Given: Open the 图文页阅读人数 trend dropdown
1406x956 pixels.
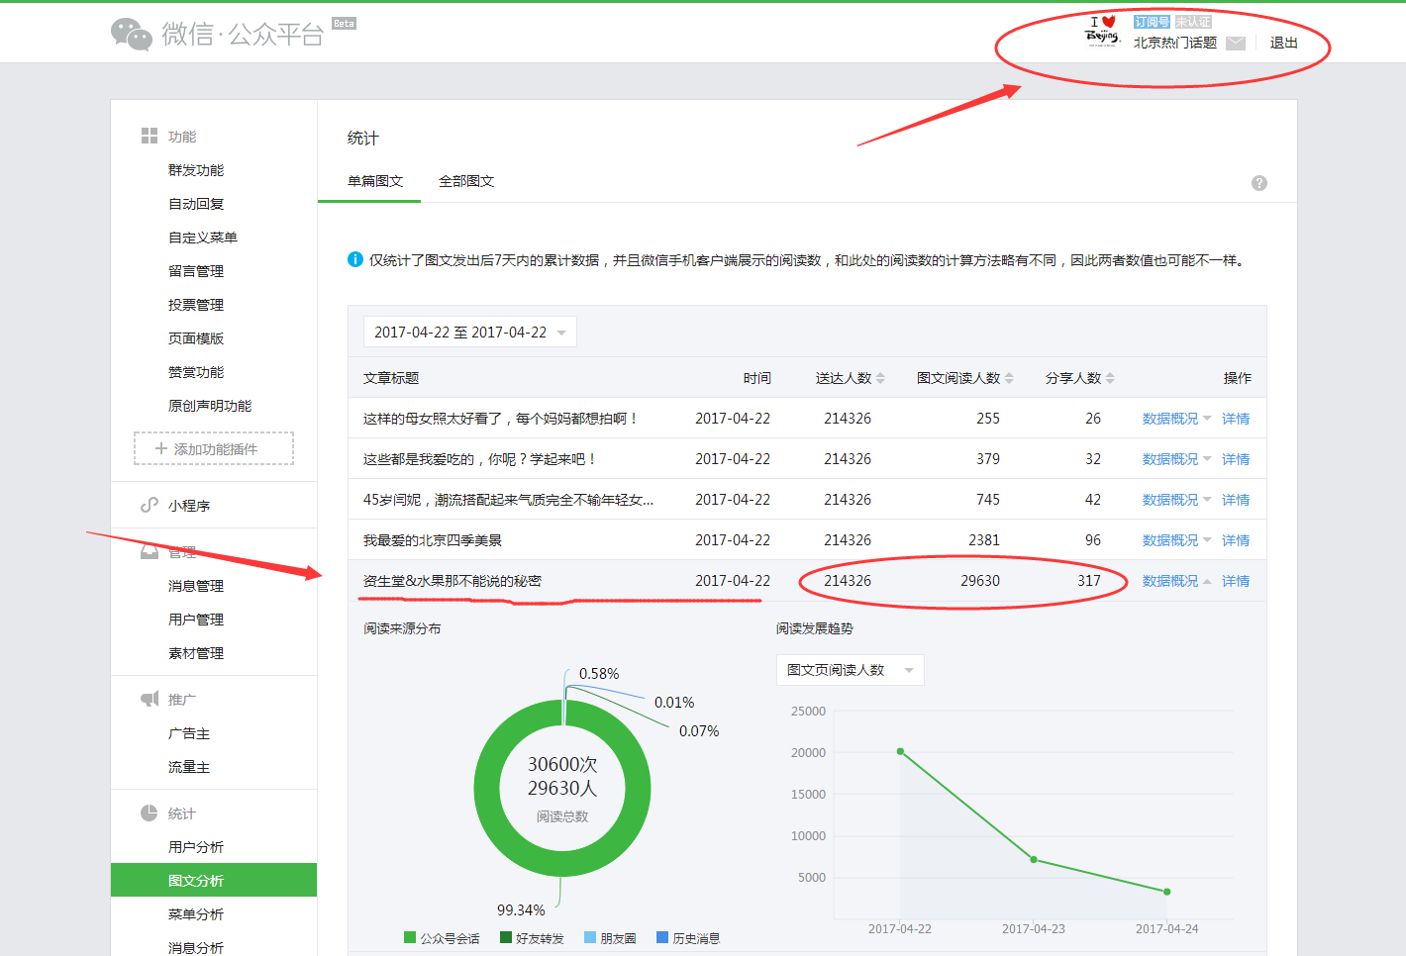Looking at the screenshot, I should pos(851,670).
